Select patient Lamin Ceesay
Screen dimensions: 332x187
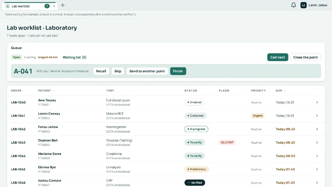point(49,113)
